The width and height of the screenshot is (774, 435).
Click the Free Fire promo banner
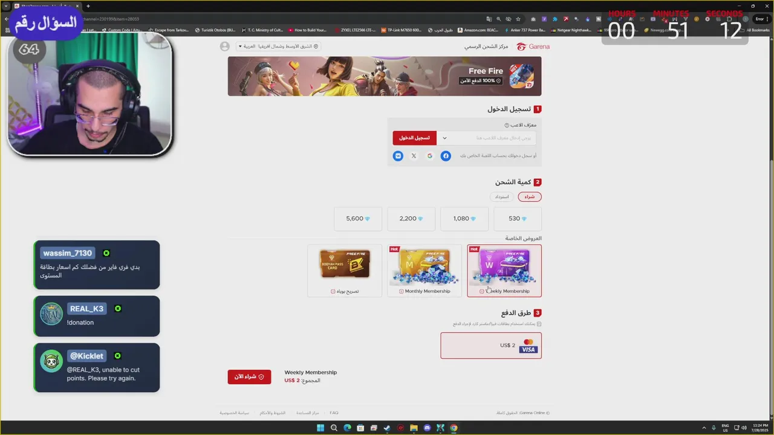(385, 76)
